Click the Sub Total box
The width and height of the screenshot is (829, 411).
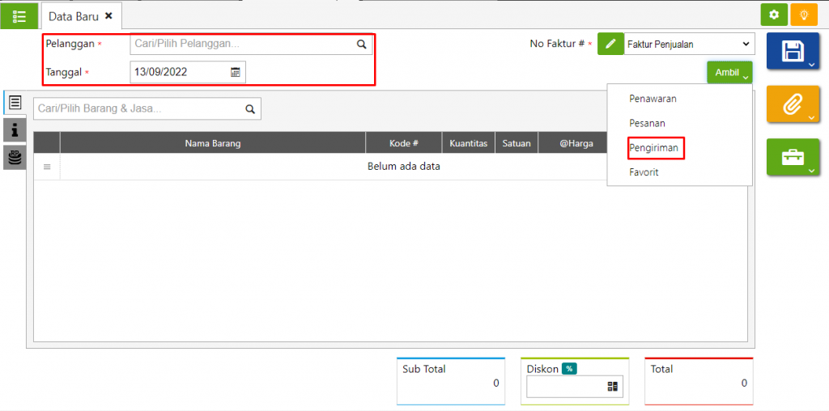pos(451,381)
